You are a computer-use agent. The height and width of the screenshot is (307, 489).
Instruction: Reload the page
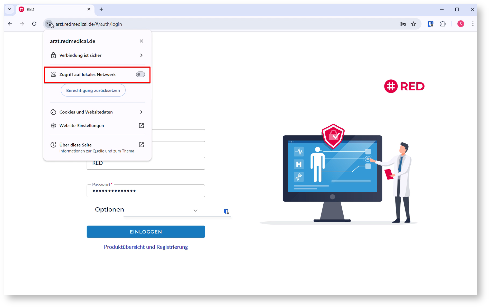tap(34, 24)
